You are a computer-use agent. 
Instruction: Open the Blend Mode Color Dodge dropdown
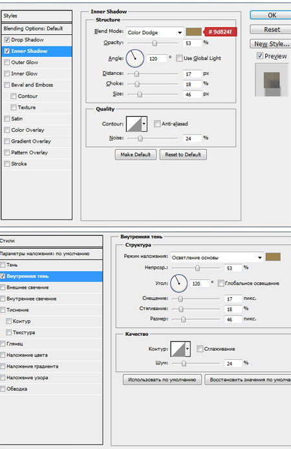pos(155,32)
